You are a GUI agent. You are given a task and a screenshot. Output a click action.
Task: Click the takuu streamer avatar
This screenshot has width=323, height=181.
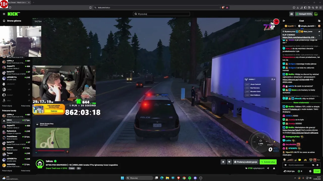point(40,164)
